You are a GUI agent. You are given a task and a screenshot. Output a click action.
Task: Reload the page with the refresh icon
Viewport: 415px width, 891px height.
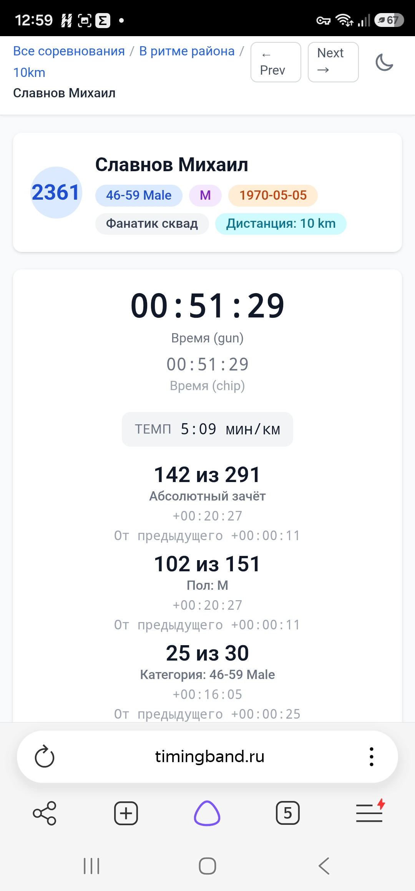tap(45, 757)
